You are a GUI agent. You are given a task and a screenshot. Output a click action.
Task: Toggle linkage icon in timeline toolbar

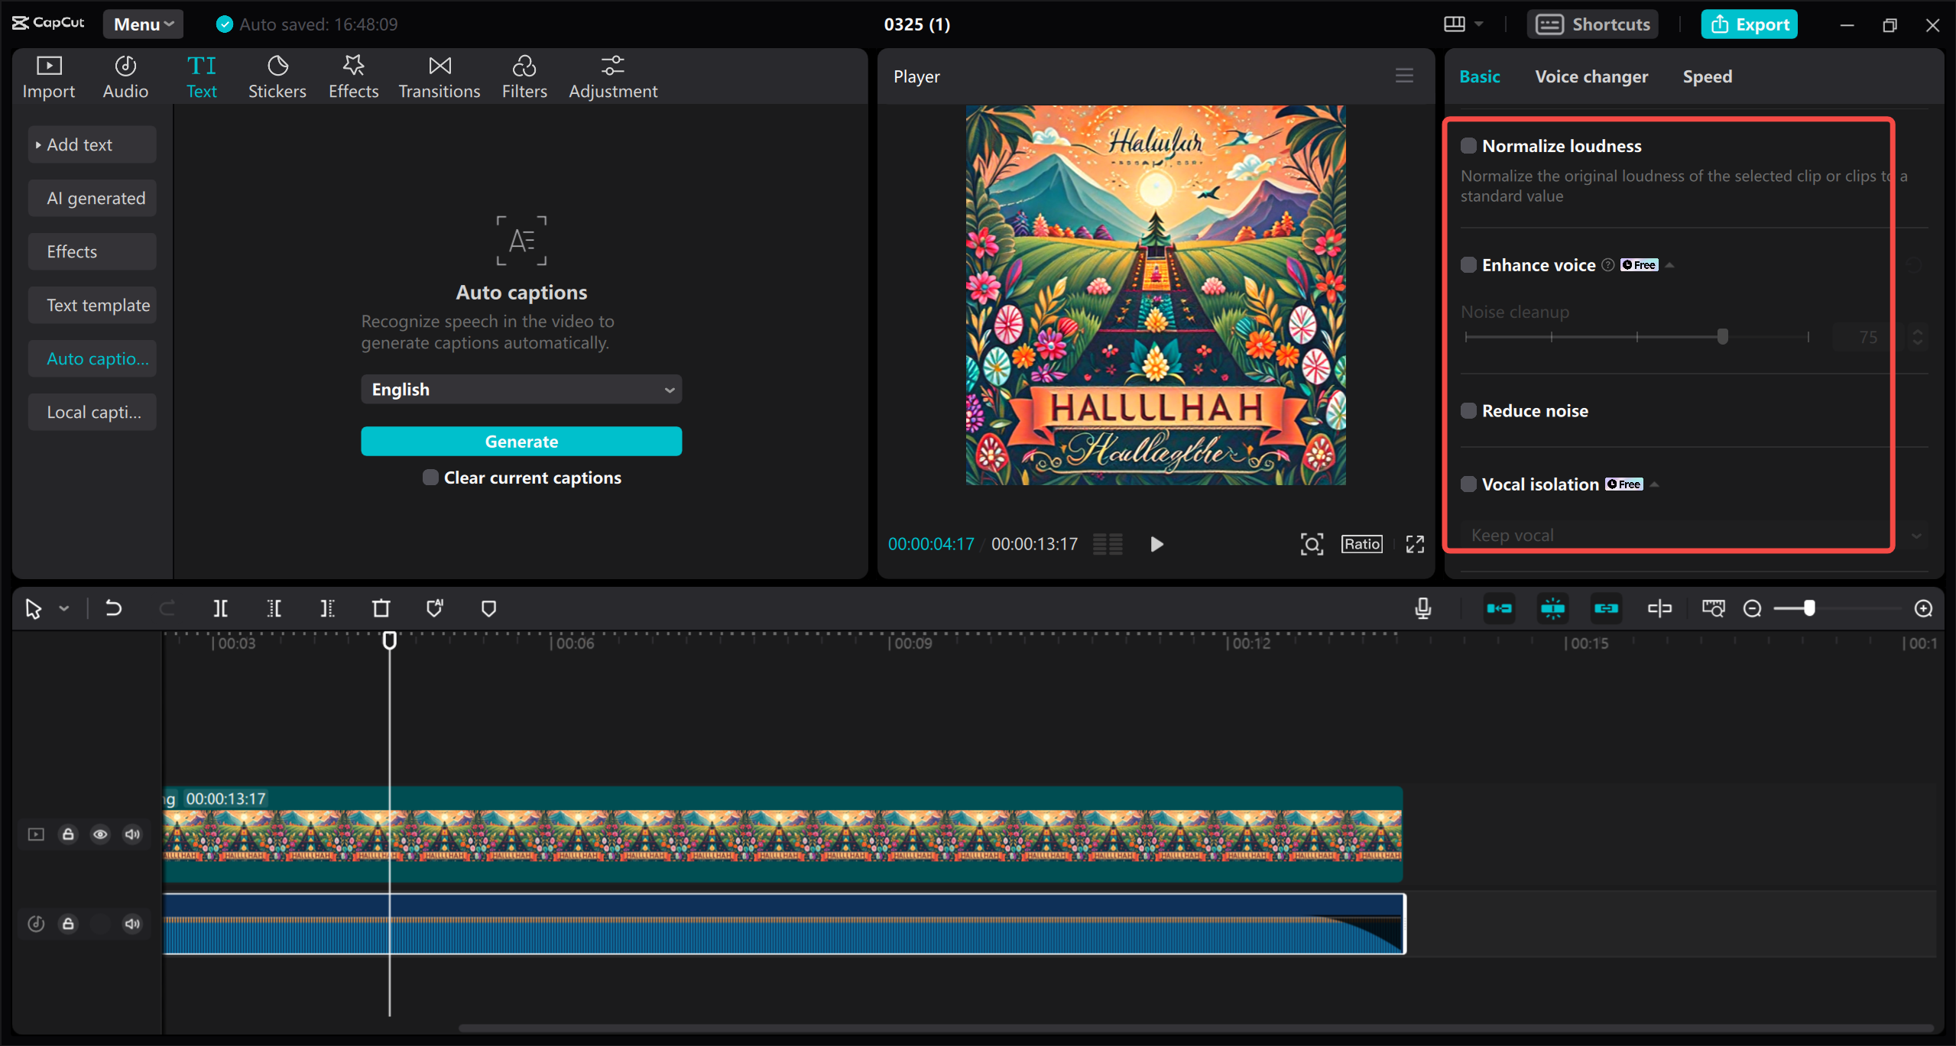pos(1606,608)
